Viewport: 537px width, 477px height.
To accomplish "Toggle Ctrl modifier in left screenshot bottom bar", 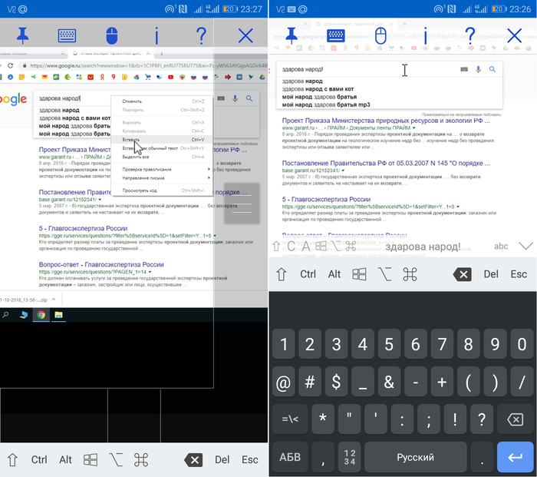I will click(x=39, y=460).
